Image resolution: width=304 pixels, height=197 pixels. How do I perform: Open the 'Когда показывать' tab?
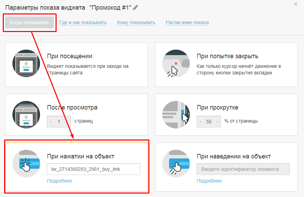pyautogui.click(x=29, y=22)
